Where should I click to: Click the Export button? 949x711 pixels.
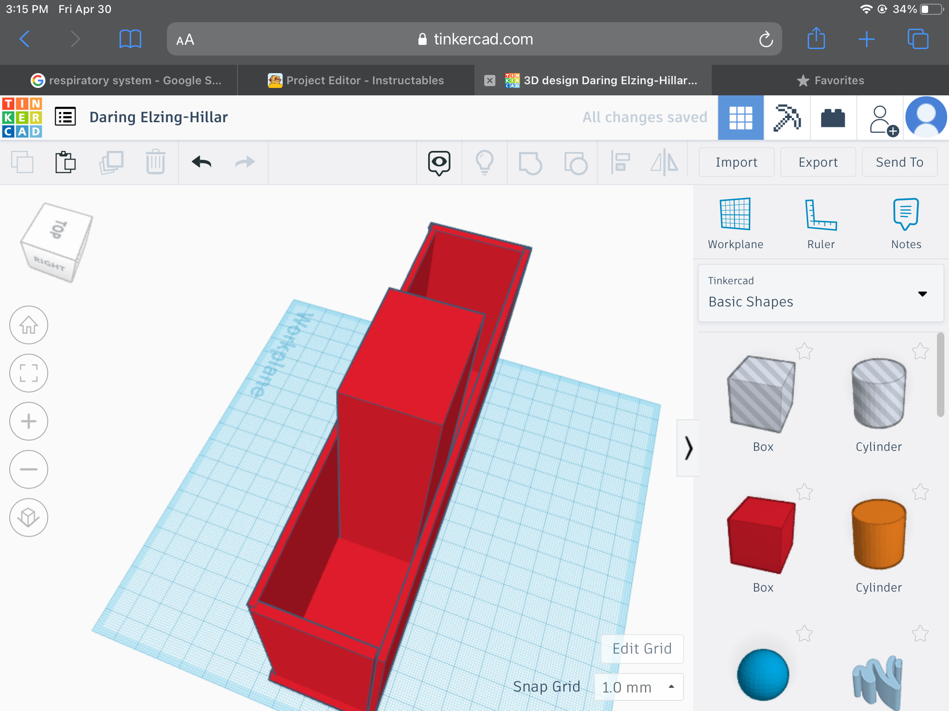818,162
